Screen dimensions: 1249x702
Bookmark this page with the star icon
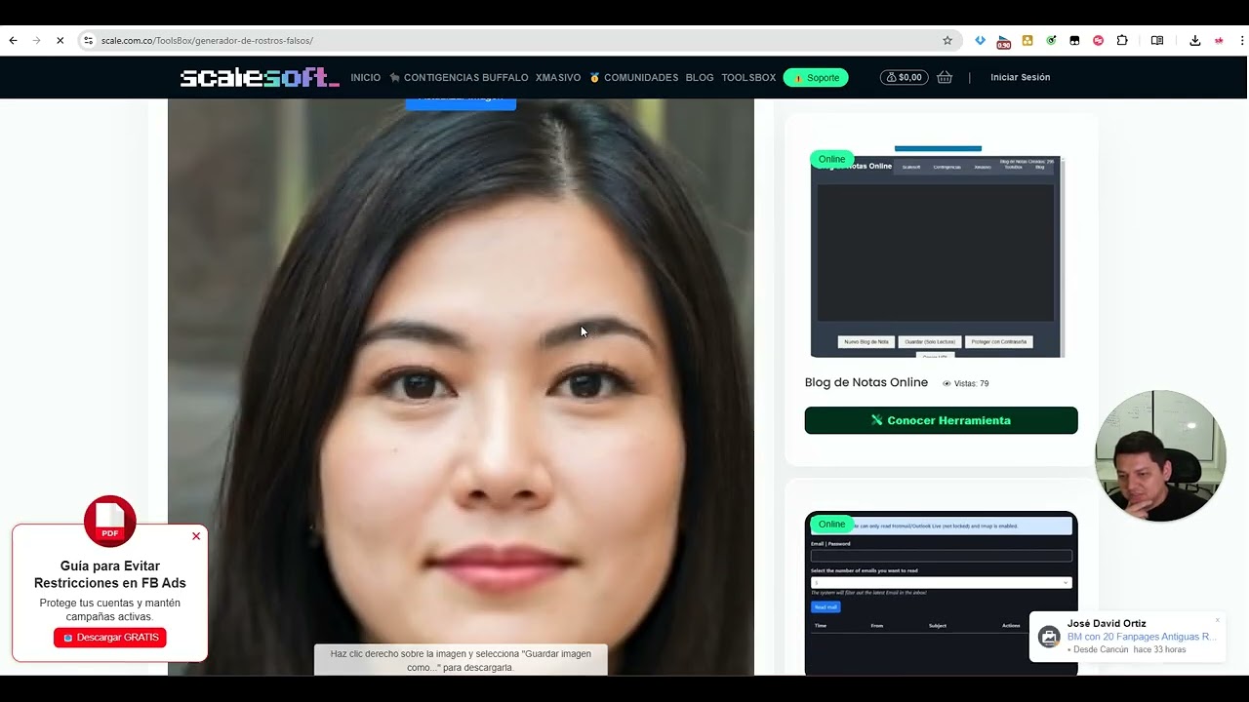947,41
